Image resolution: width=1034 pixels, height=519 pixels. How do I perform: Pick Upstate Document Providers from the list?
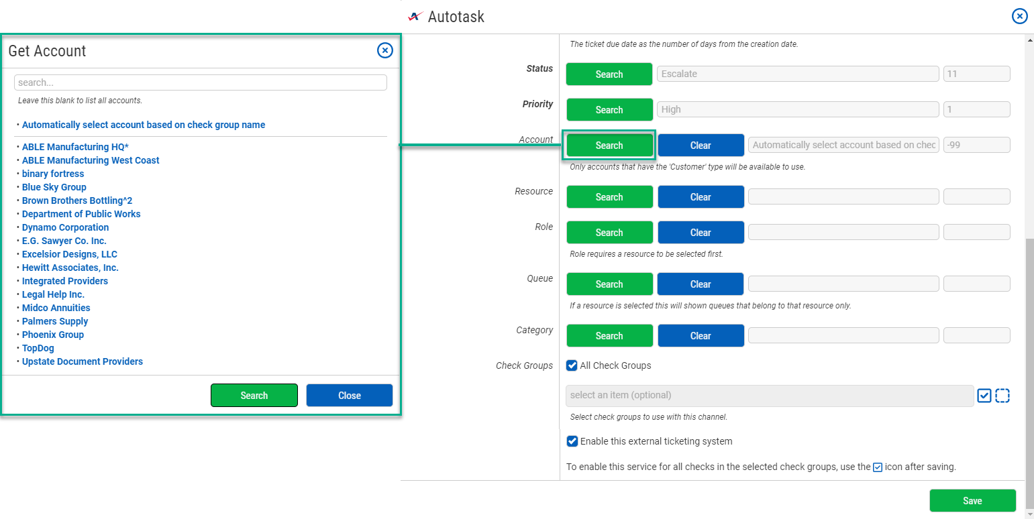tap(82, 361)
